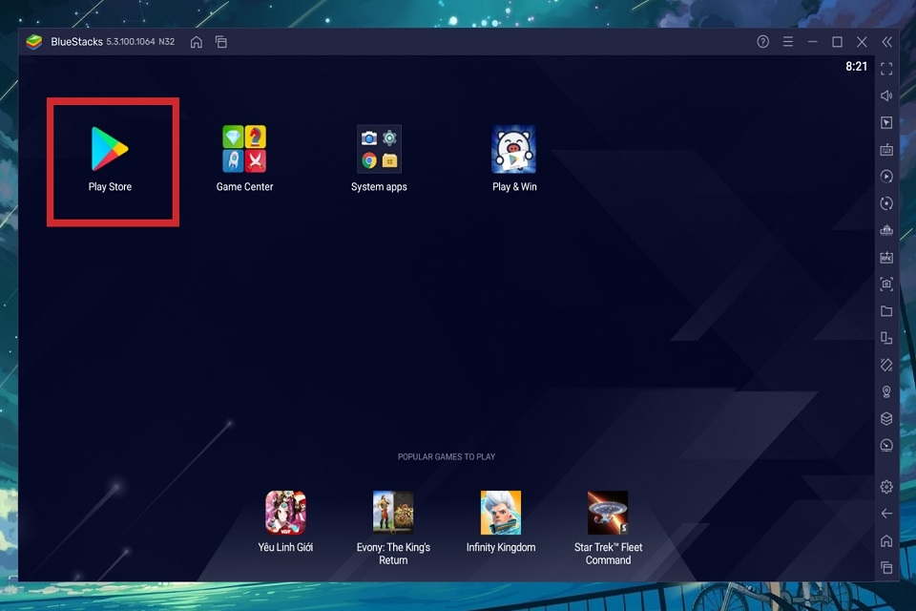916x611 pixels.
Task: Click the POPULAR GAMES TO PLAY label
Action: [447, 456]
